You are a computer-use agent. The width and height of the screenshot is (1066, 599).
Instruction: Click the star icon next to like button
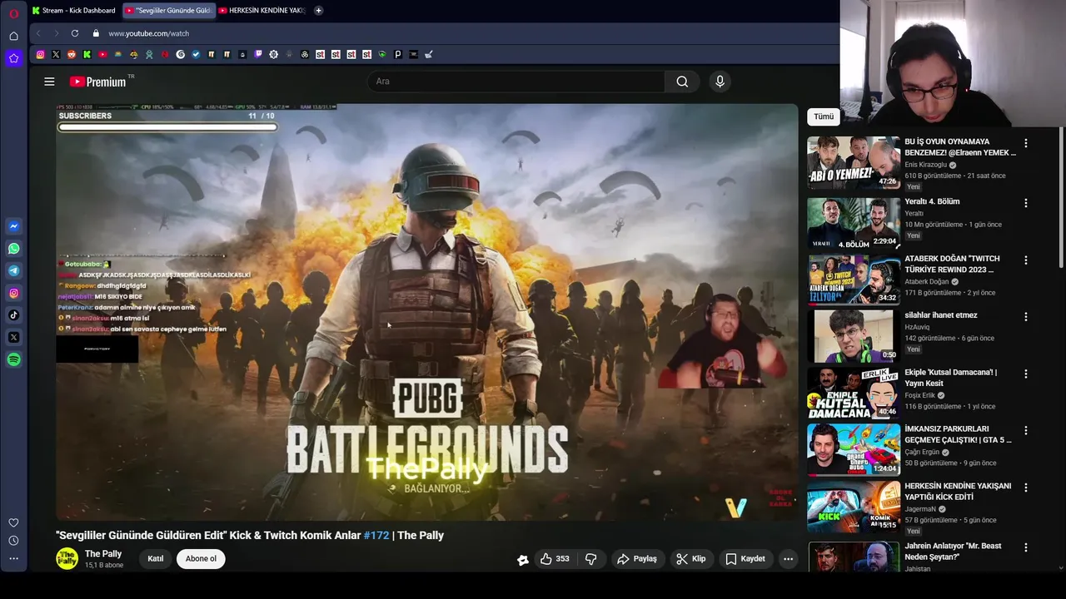click(523, 560)
